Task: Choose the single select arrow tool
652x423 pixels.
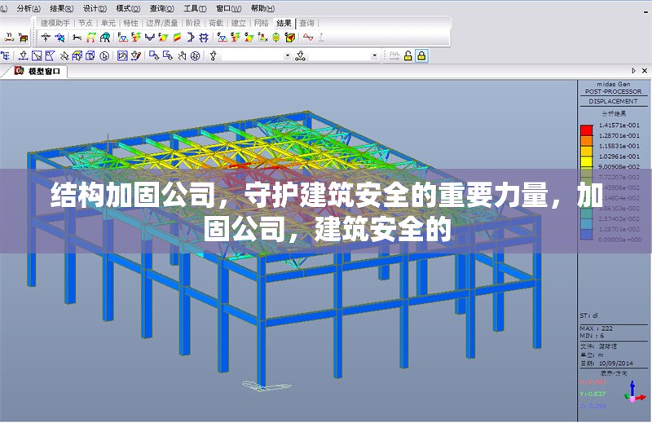Action: click(x=24, y=55)
